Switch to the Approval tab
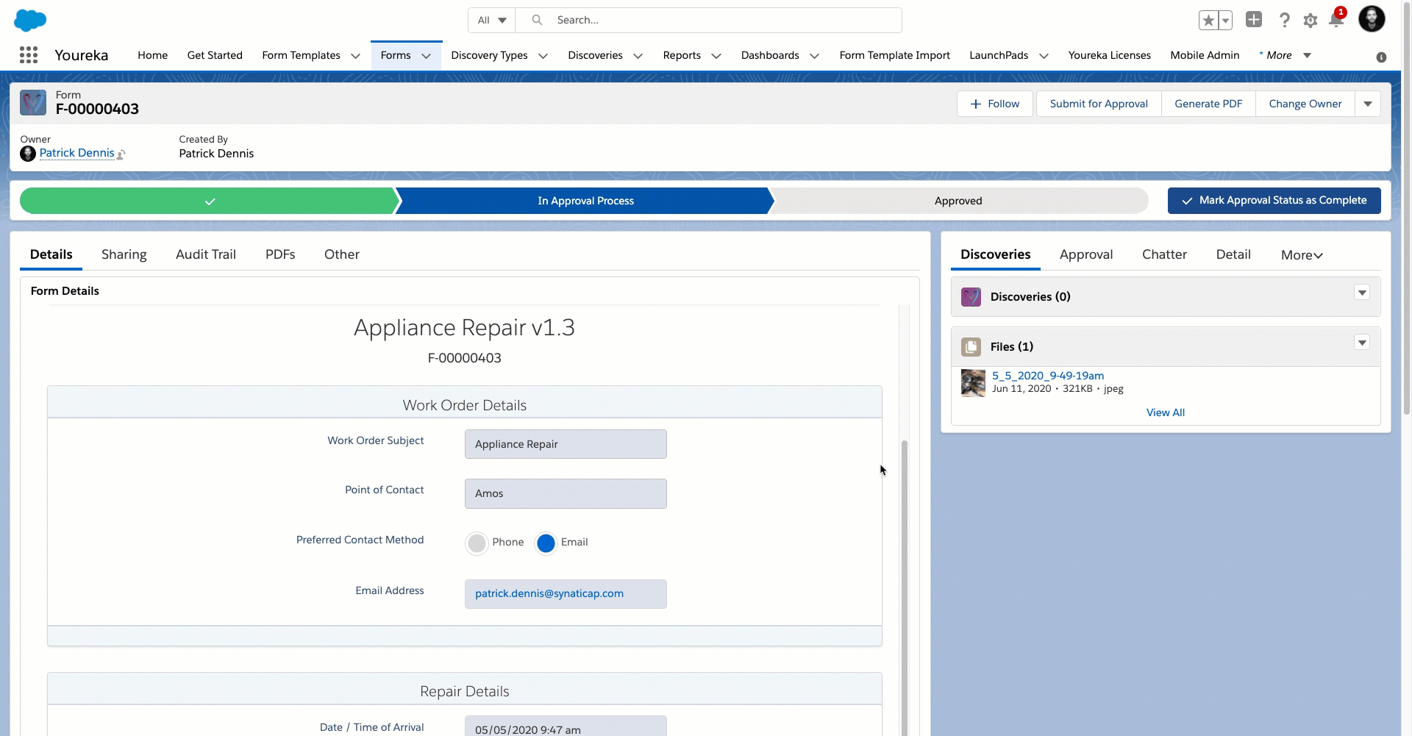 coord(1085,254)
